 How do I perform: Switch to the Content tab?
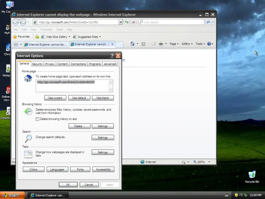(x=63, y=64)
